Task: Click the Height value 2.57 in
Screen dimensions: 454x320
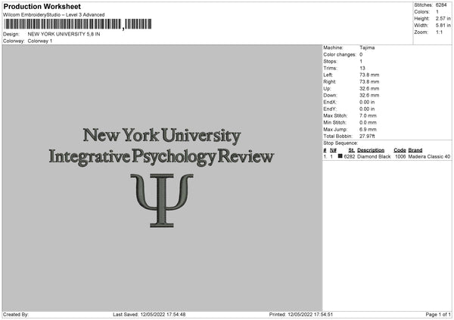Action: [x=443, y=18]
